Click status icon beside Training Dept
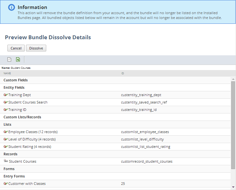The height and width of the screenshot is (190, 236). (5, 95)
